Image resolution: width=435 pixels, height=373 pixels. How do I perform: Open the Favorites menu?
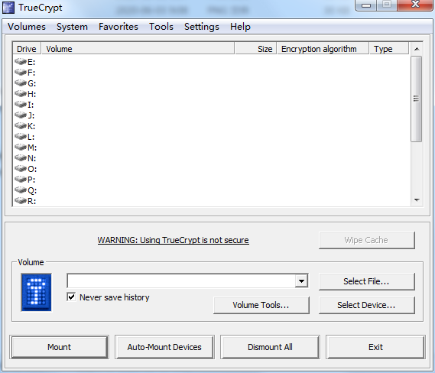(x=118, y=27)
